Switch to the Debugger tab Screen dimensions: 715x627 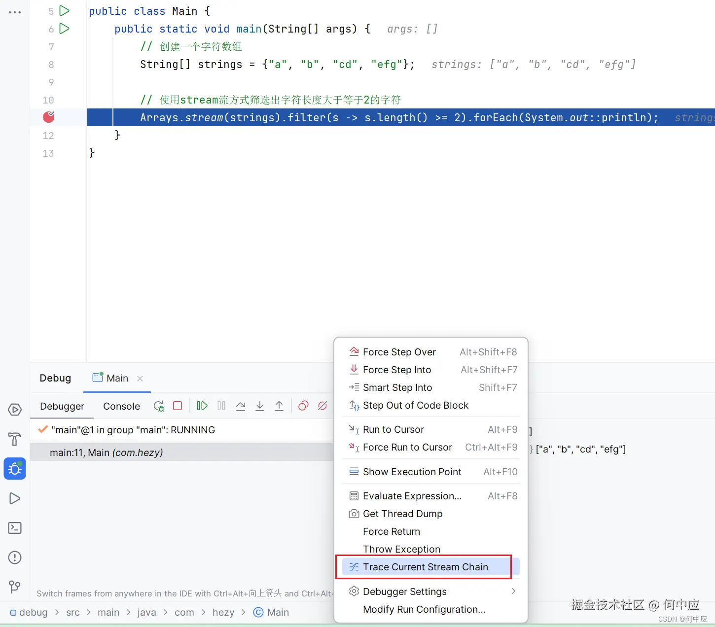pos(62,406)
